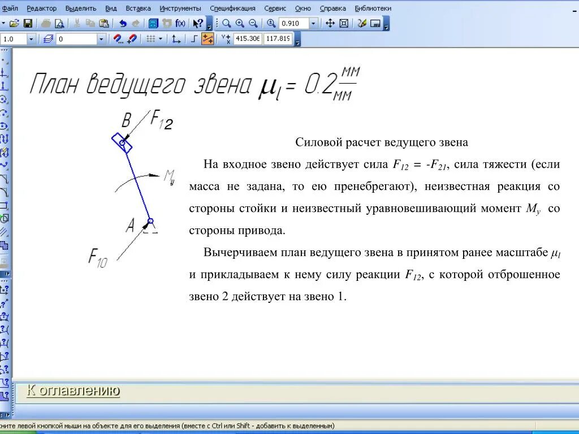
Task: Activate the What's This help pointer
Action: (198, 24)
